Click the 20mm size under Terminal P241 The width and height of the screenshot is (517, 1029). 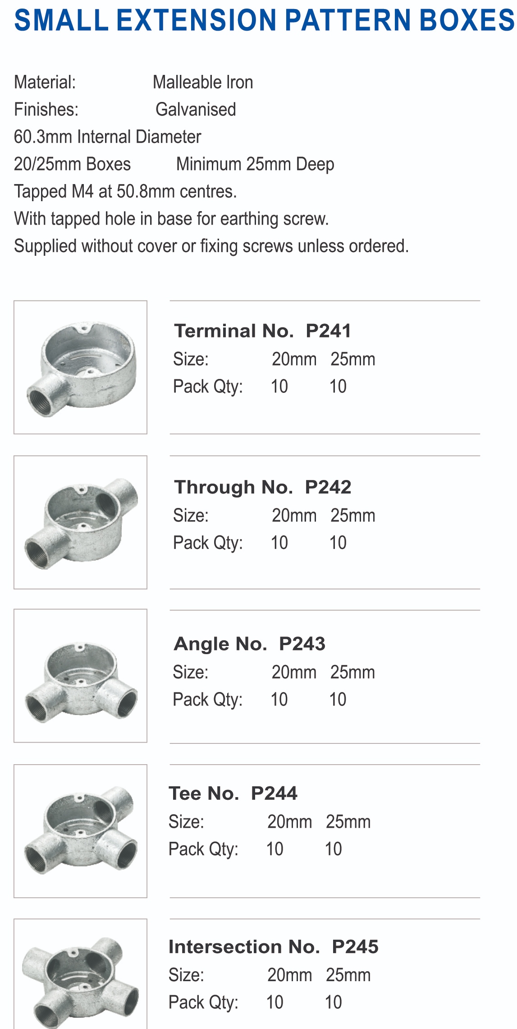click(x=294, y=359)
